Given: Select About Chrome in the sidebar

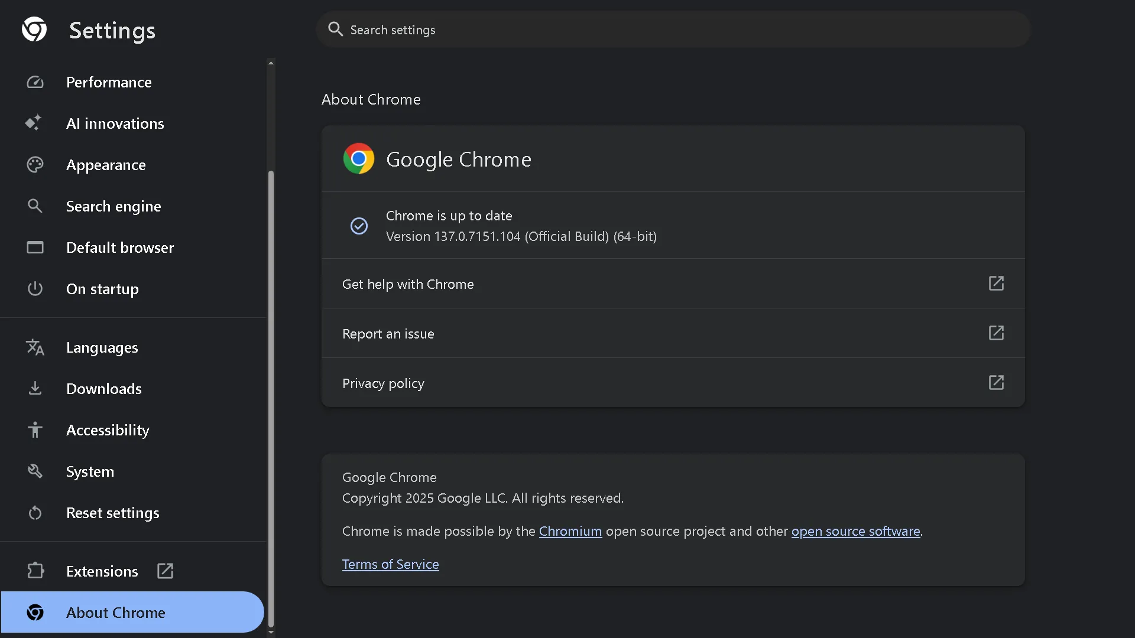Looking at the screenshot, I should coord(116,613).
